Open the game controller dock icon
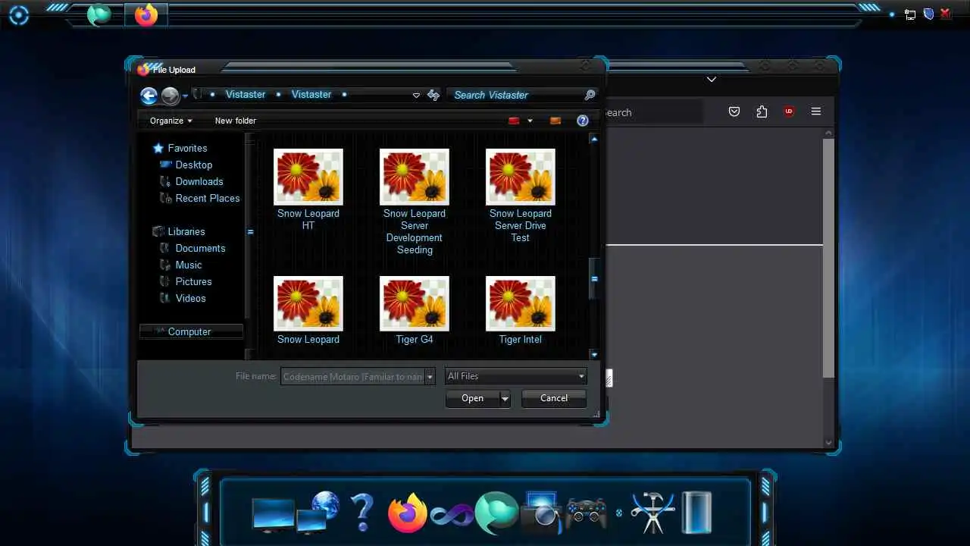 tap(586, 514)
